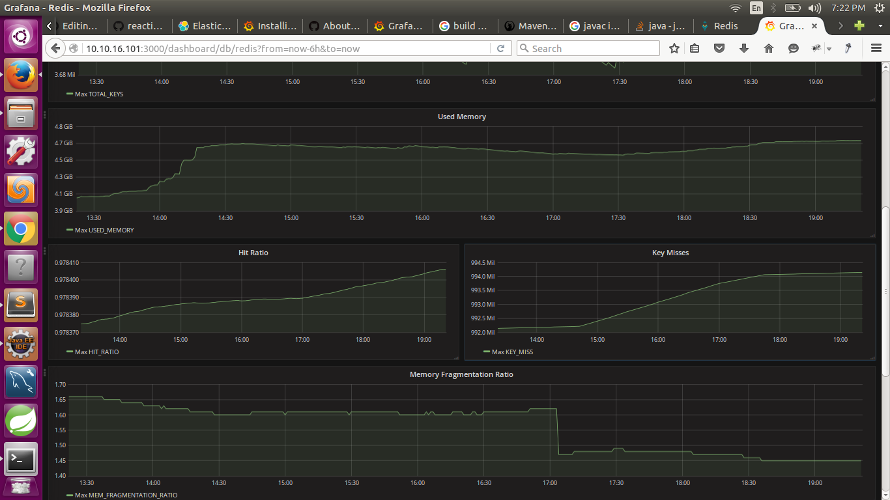890x500 pixels.
Task: Switch to the build ... Google tab
Action: (465, 26)
